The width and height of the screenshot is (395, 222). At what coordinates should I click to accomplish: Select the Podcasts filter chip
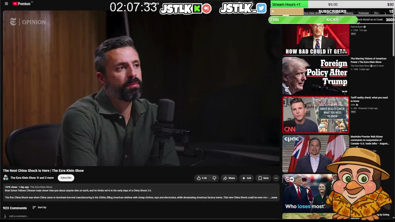click(x=364, y=13)
